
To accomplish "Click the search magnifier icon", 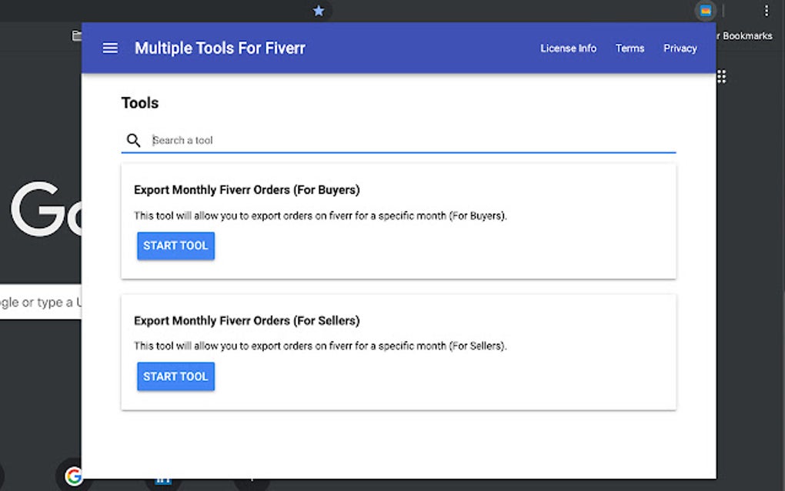I will pos(134,140).
